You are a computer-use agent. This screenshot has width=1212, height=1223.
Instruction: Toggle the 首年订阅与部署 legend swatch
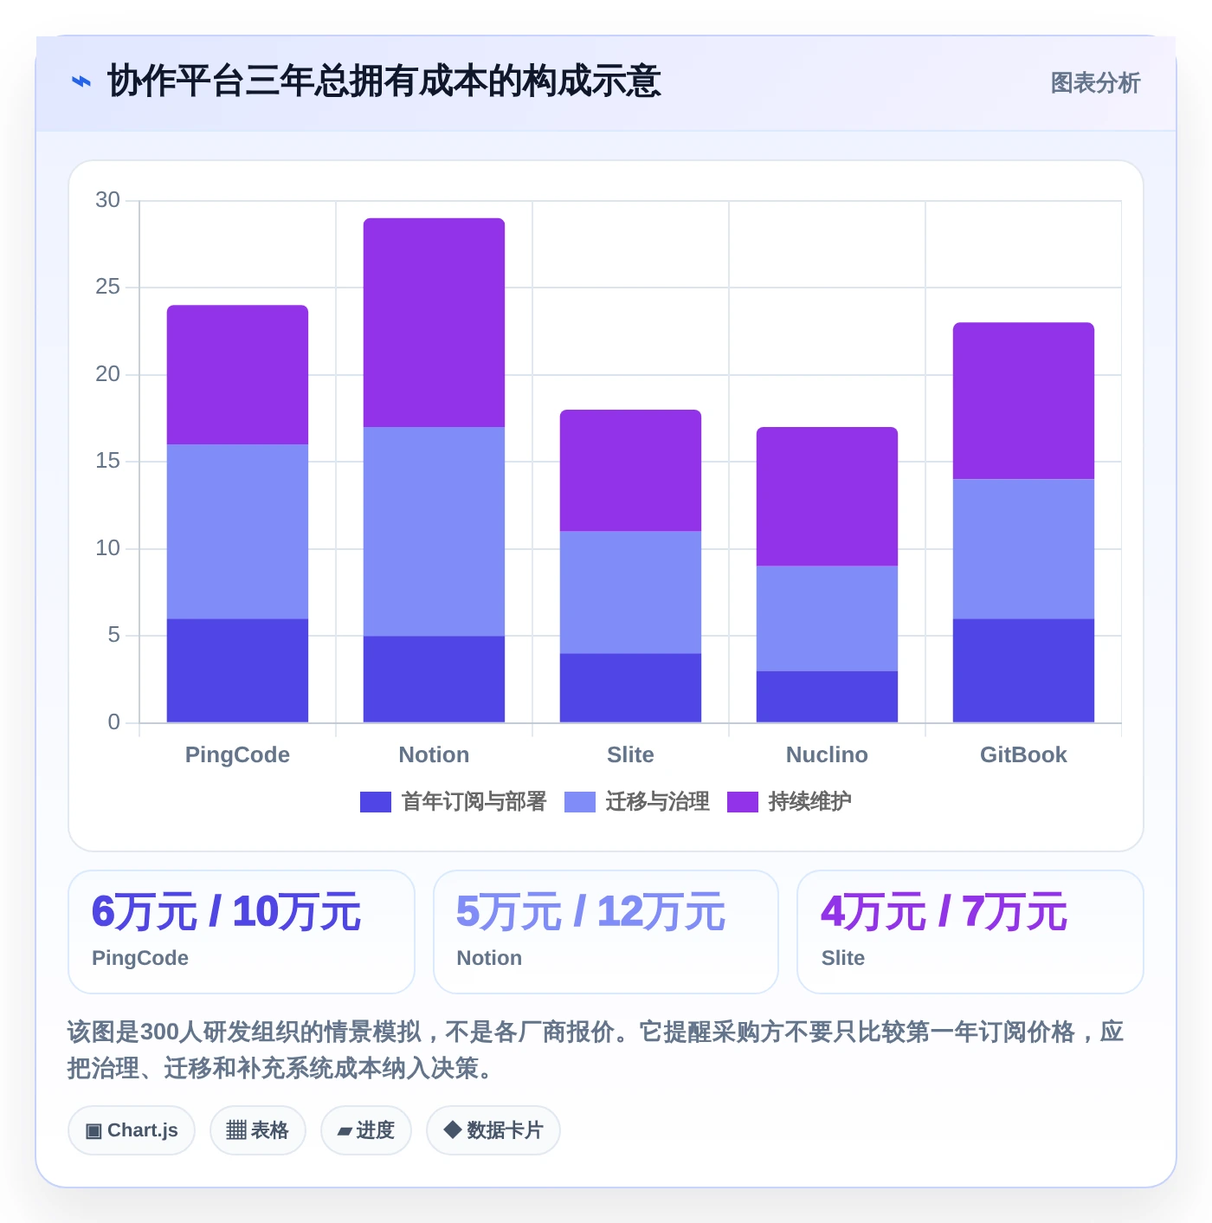coord(376,802)
